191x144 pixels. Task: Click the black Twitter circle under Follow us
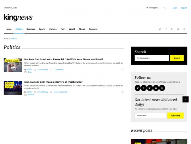pyautogui.click(x=138, y=88)
